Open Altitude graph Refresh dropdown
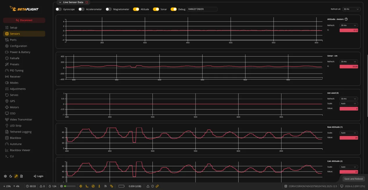368x190 pixels. coord(349,25)
